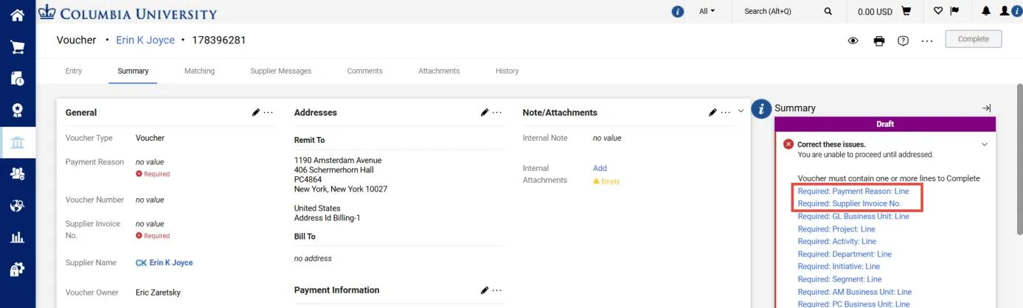Open the user profile icon
1023x308 pixels.
click(x=1004, y=11)
